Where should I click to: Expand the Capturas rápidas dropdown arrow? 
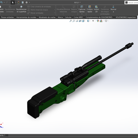[82, 14]
